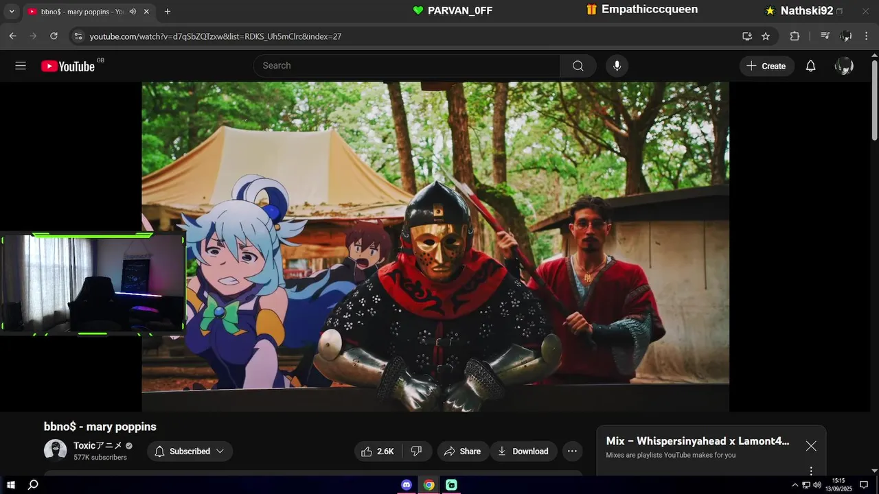Open more actions ellipsis next to Download

point(572,451)
